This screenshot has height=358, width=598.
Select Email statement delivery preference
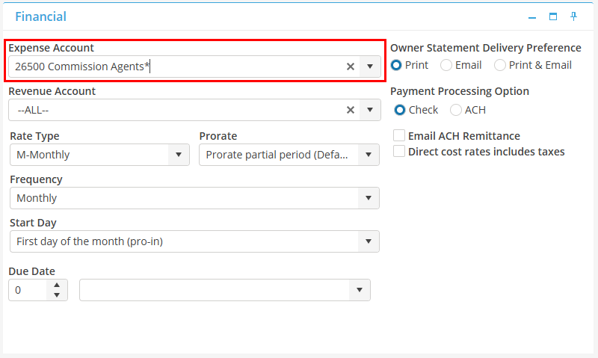pyautogui.click(x=446, y=65)
